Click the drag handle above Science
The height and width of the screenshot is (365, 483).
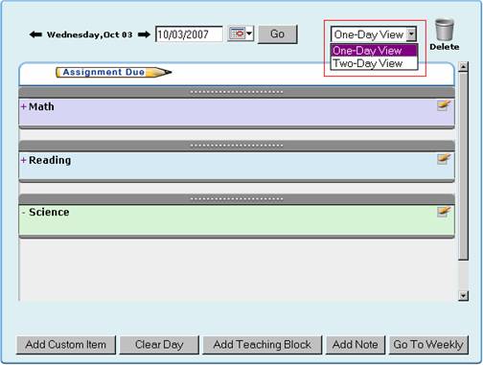[x=237, y=199]
